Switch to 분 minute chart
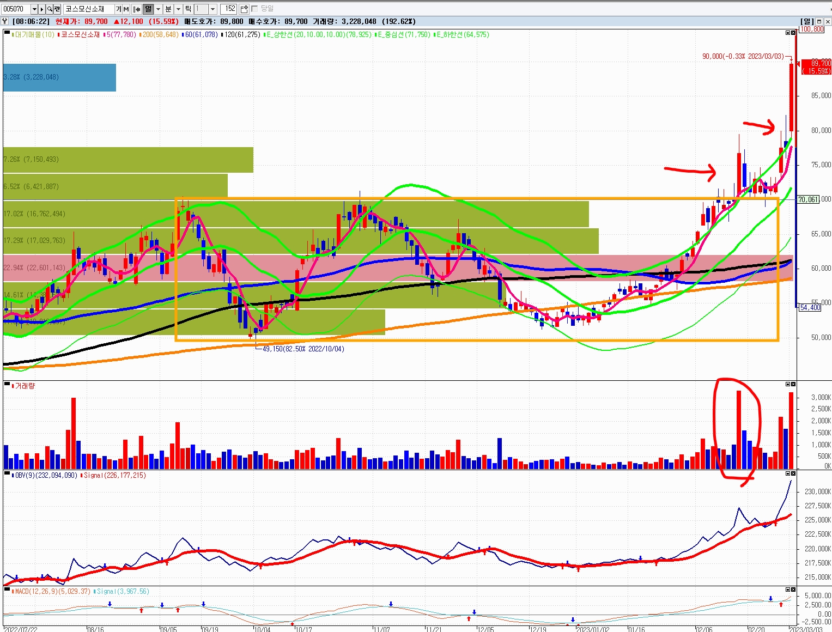This screenshot has height=632, width=832. [x=168, y=9]
